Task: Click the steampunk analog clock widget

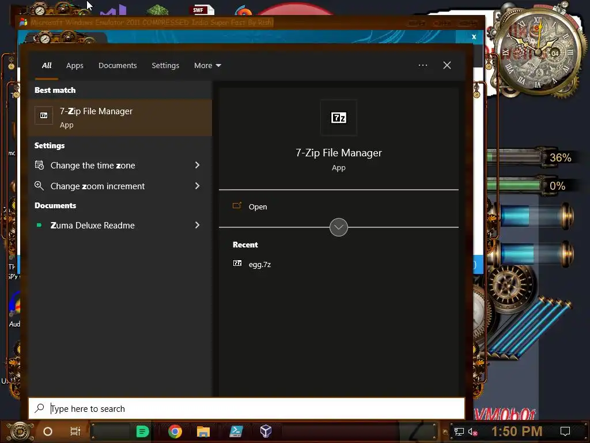Action: tap(538, 51)
